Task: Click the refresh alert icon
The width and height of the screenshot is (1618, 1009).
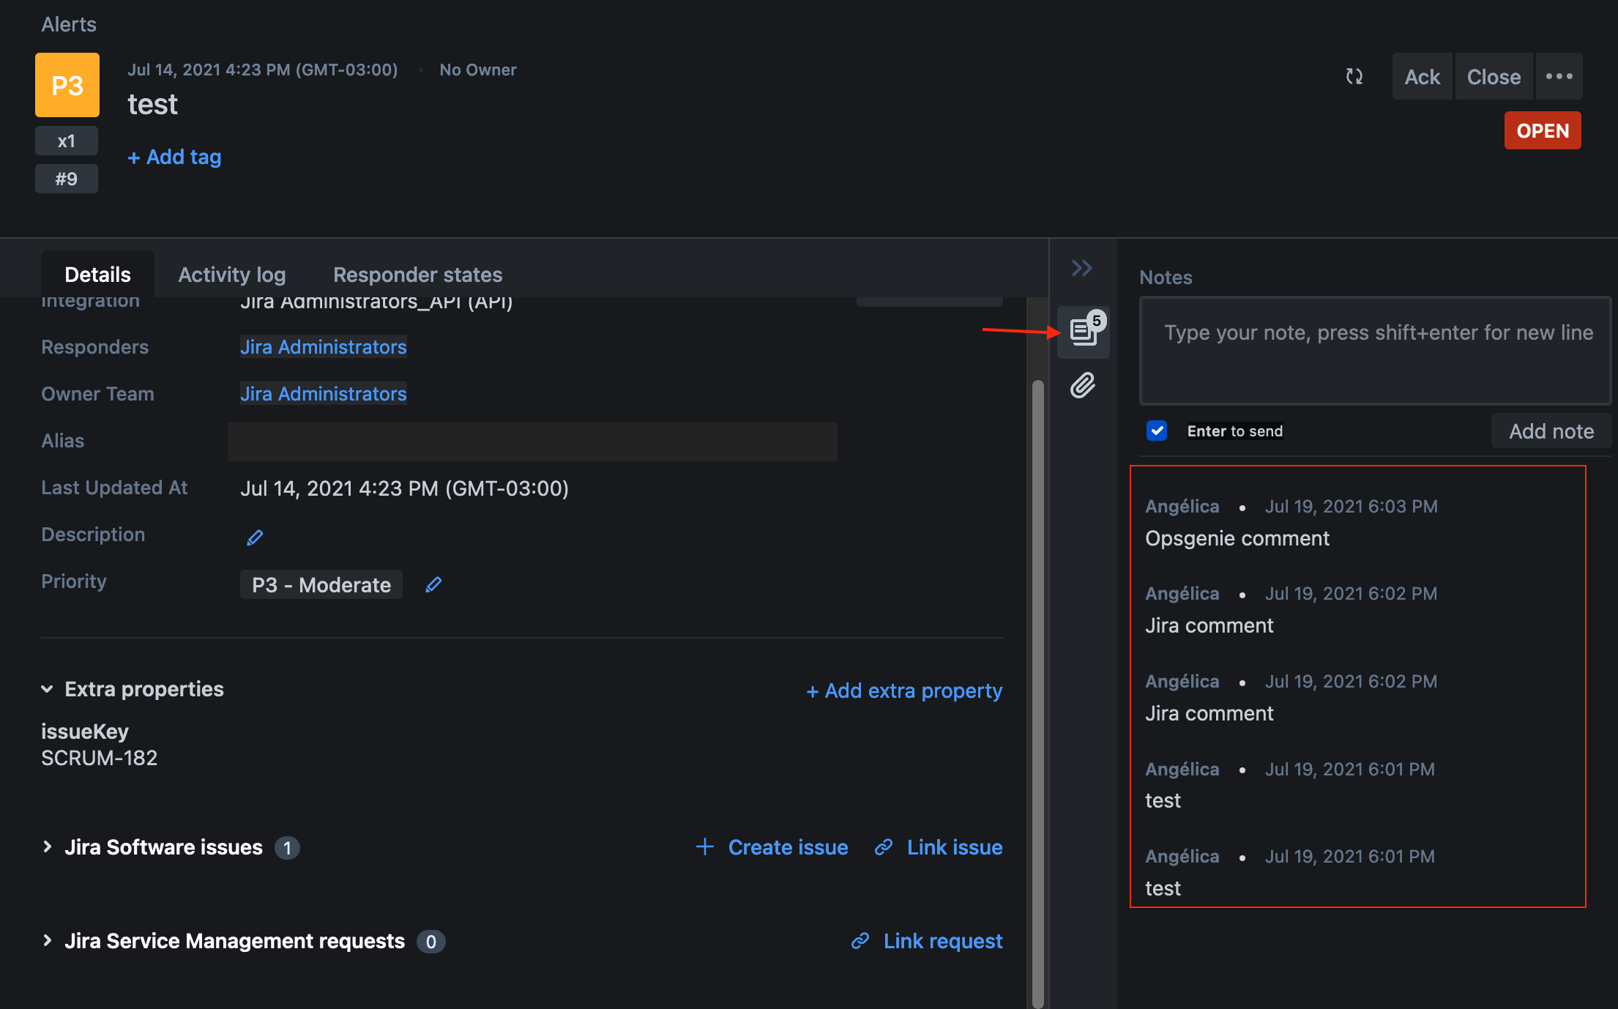Action: [1354, 76]
